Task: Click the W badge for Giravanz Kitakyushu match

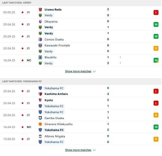Action: point(156,127)
